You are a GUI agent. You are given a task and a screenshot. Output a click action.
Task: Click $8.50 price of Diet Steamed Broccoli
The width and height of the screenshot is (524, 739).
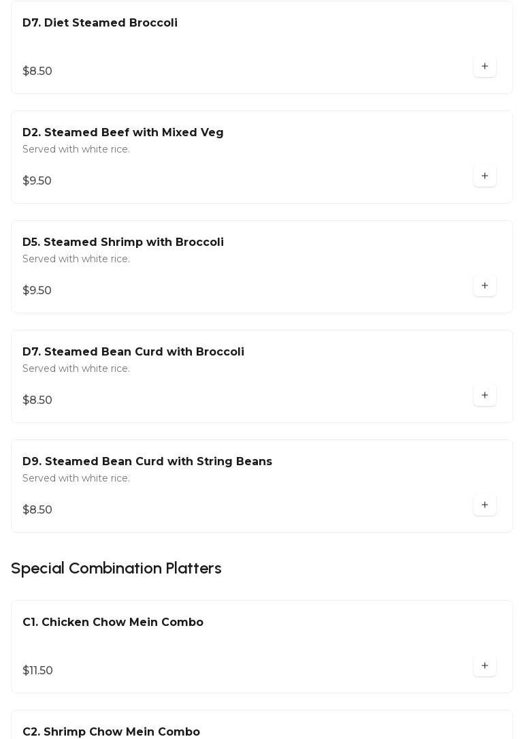coord(37,72)
